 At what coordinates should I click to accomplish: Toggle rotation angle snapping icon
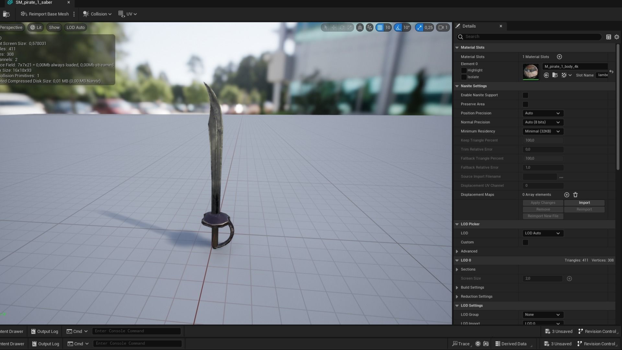pos(398,28)
